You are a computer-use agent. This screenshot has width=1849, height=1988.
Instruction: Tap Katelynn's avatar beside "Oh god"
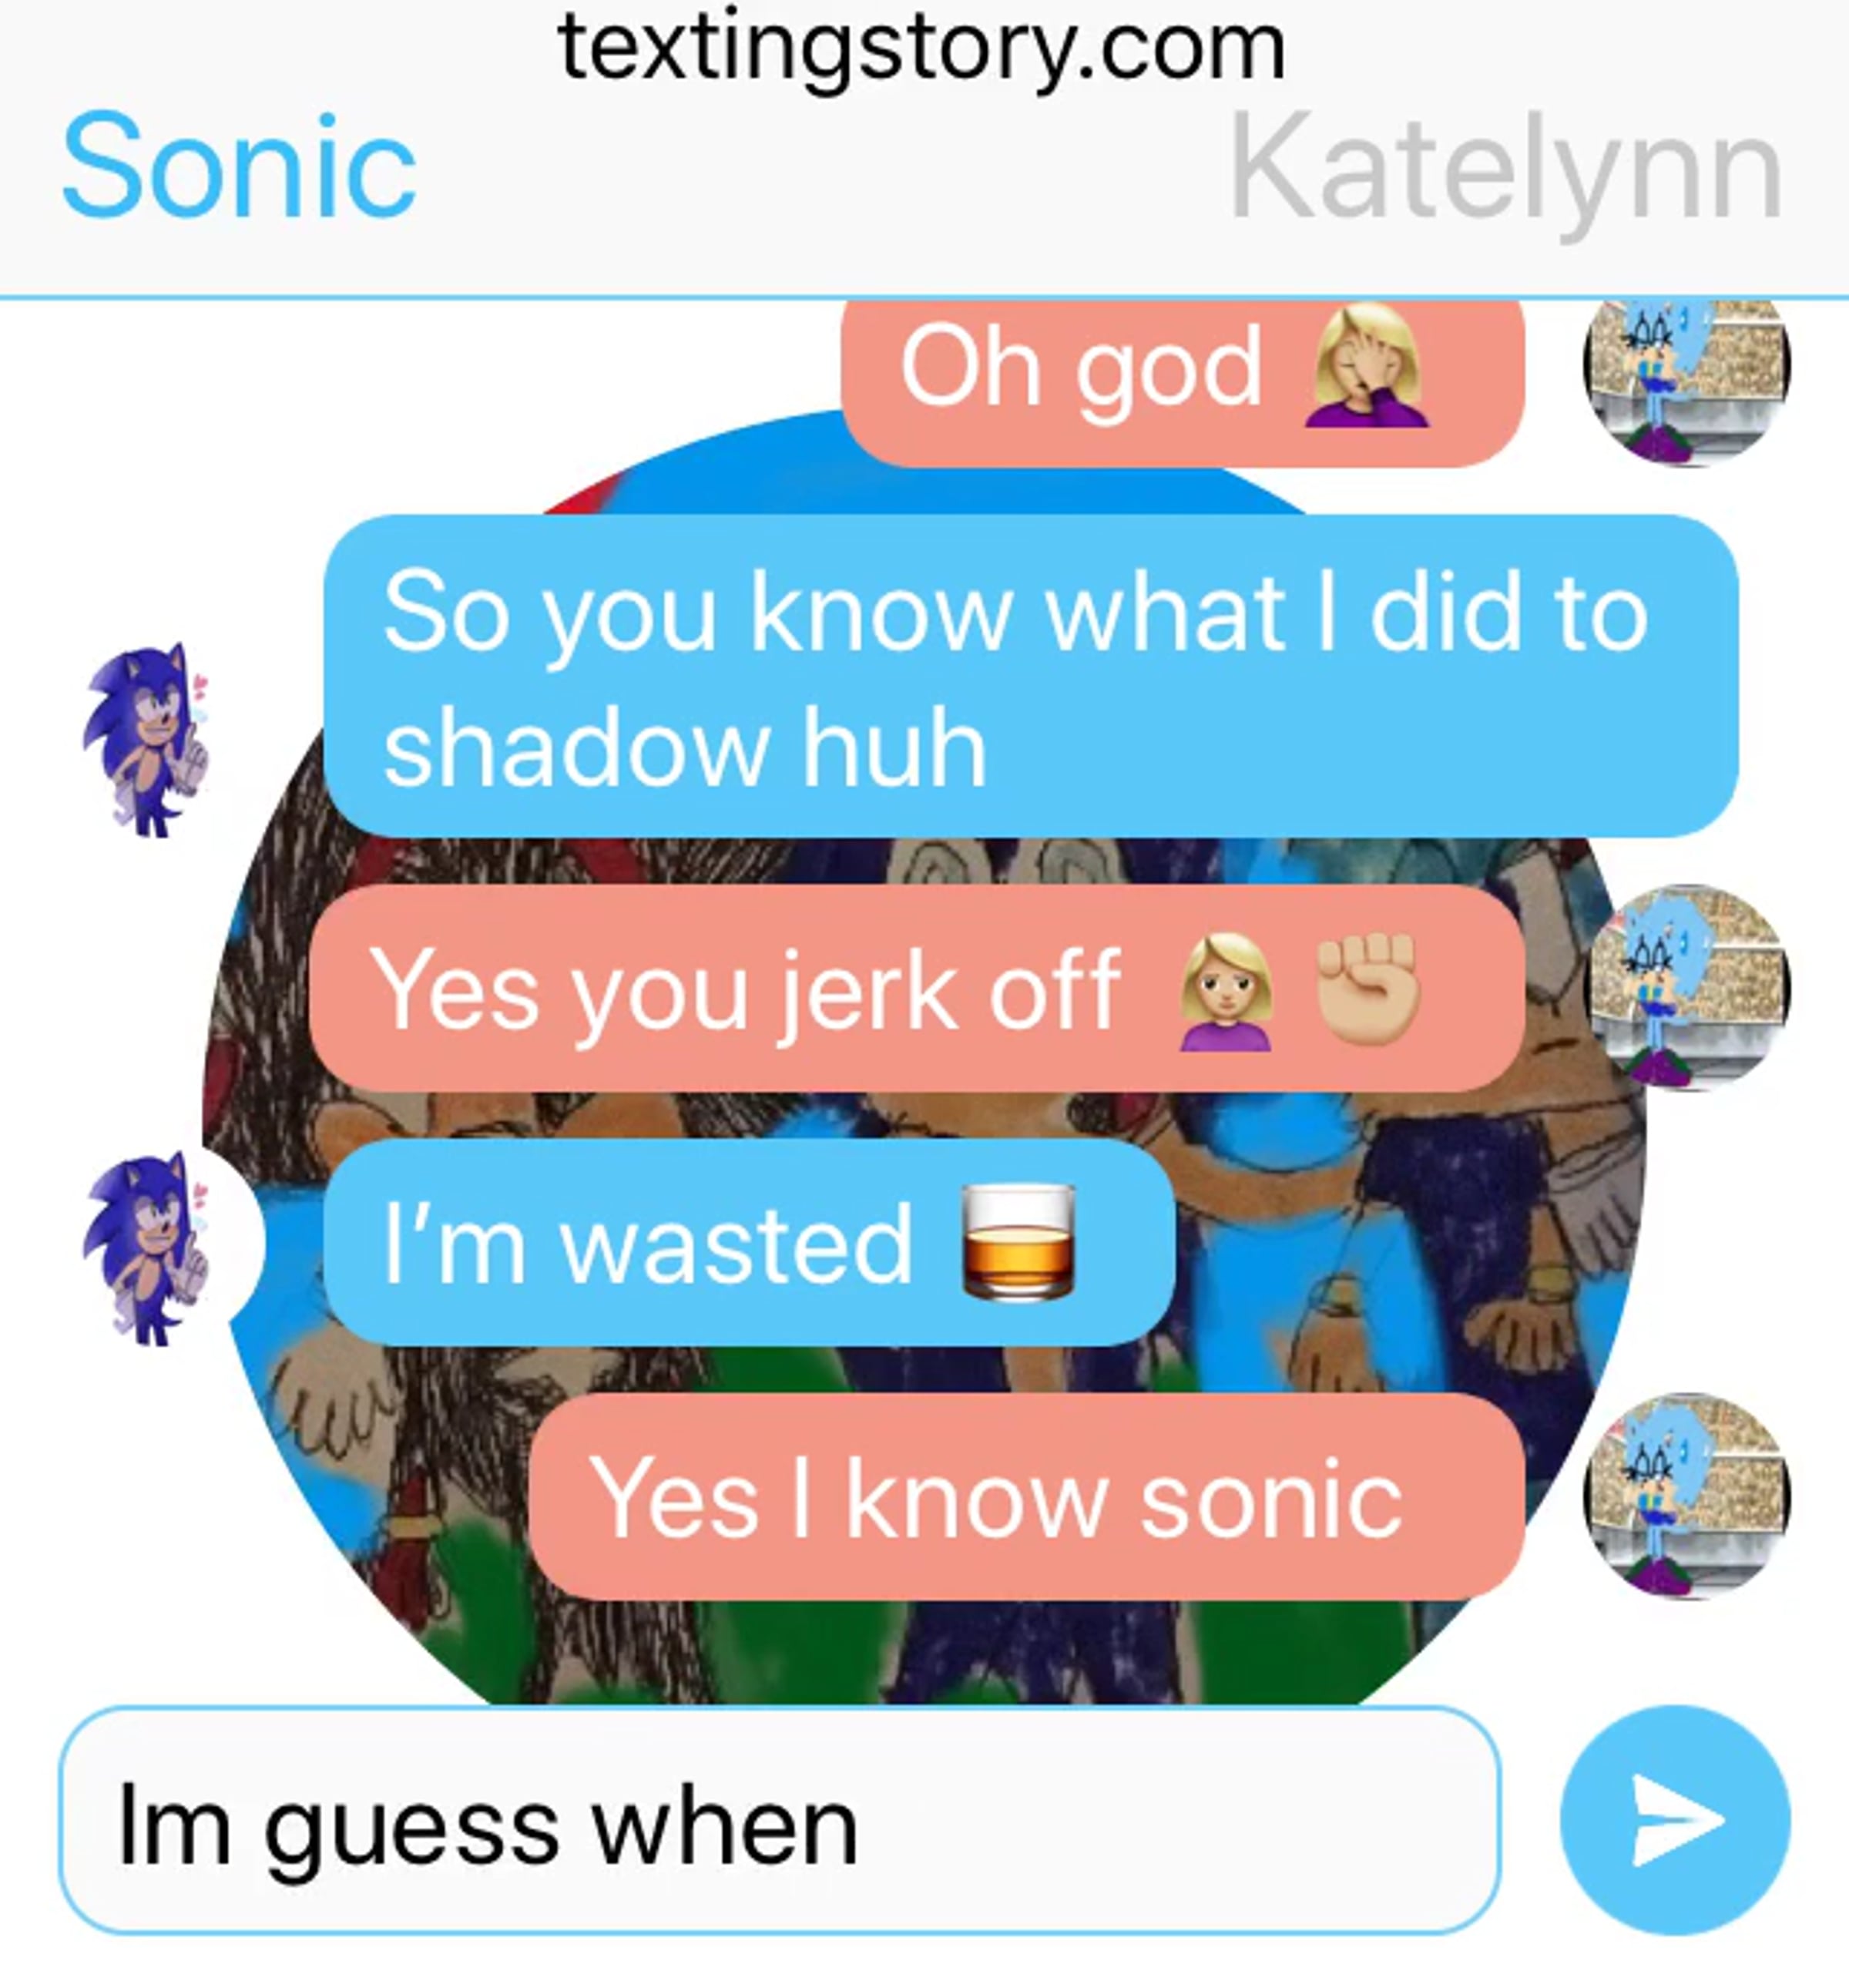(x=1687, y=381)
